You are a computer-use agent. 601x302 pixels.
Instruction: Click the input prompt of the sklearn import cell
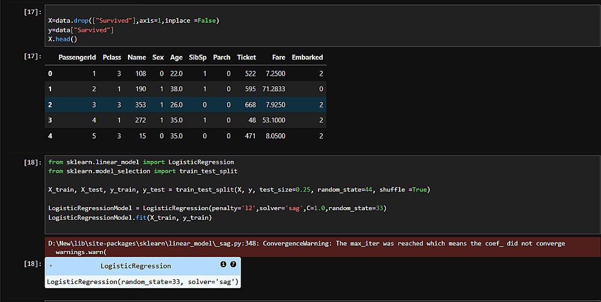[30, 162]
